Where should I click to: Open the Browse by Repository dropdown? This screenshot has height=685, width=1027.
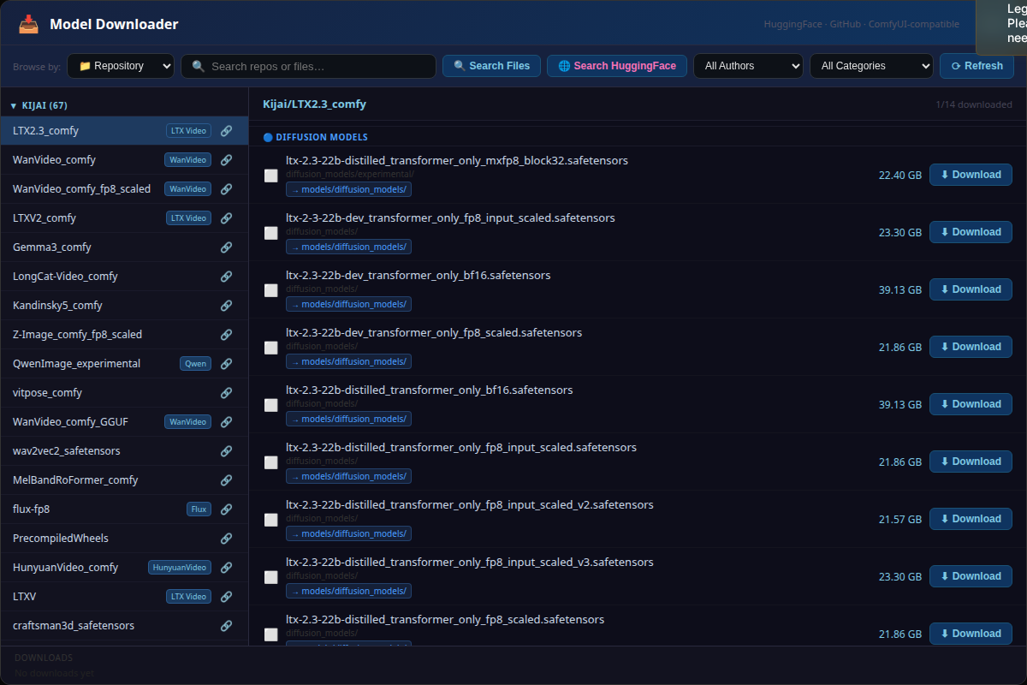pos(121,66)
